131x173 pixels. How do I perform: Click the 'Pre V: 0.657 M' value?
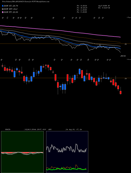click(104, 8)
